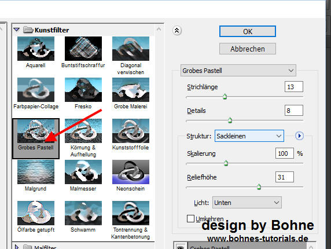Choose the Malmesser filter thumbnail
Screen dimensions: 331x249
[x=83, y=172]
